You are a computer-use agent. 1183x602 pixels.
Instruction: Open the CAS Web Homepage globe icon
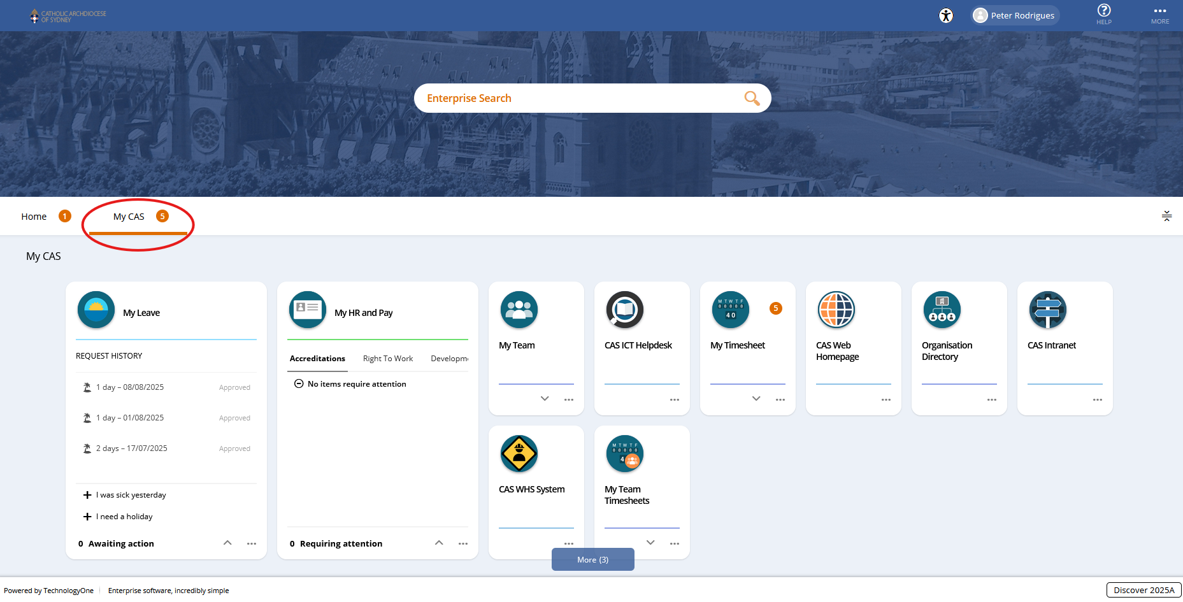pyautogui.click(x=836, y=310)
